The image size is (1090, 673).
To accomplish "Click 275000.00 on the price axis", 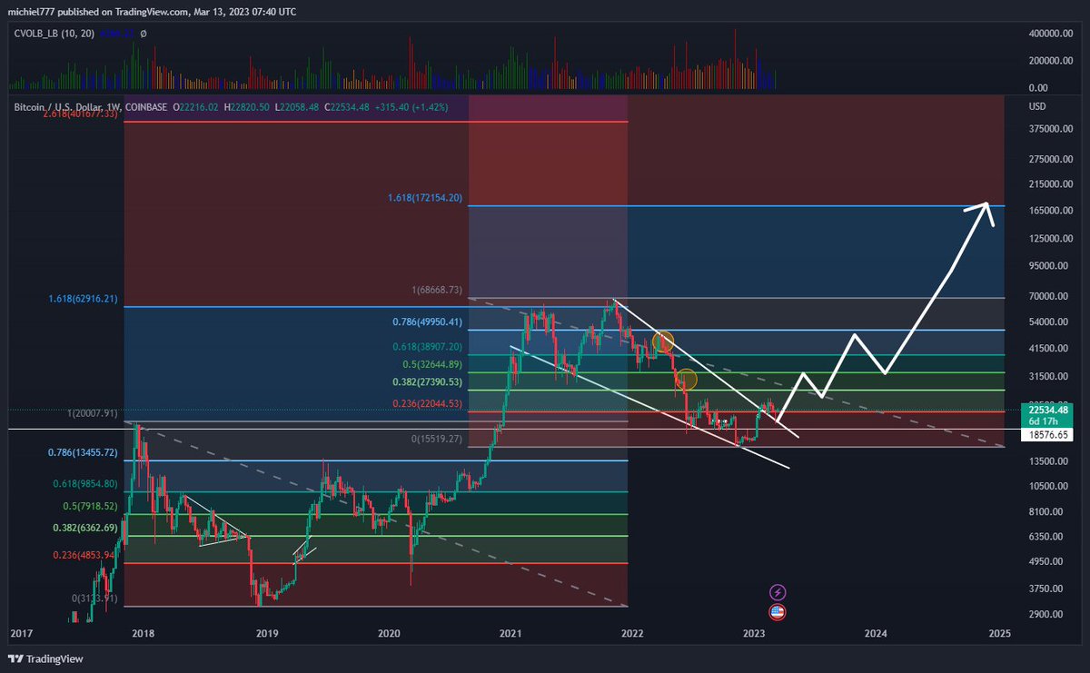I will 1051,159.
